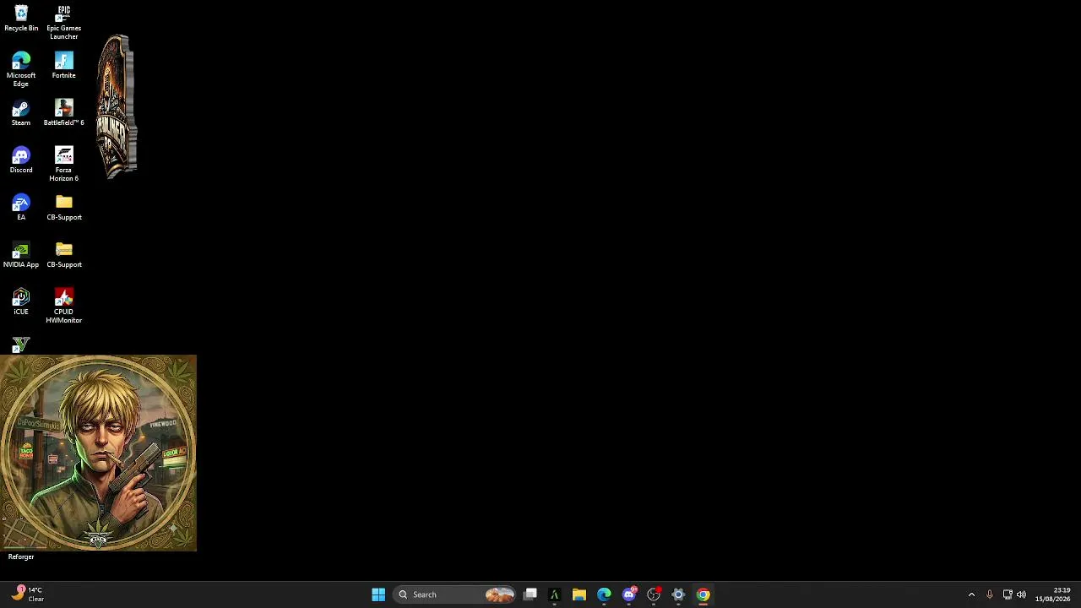Select the CPUID HWMonitor shortcut
Image resolution: width=1081 pixels, height=608 pixels.
[63, 306]
